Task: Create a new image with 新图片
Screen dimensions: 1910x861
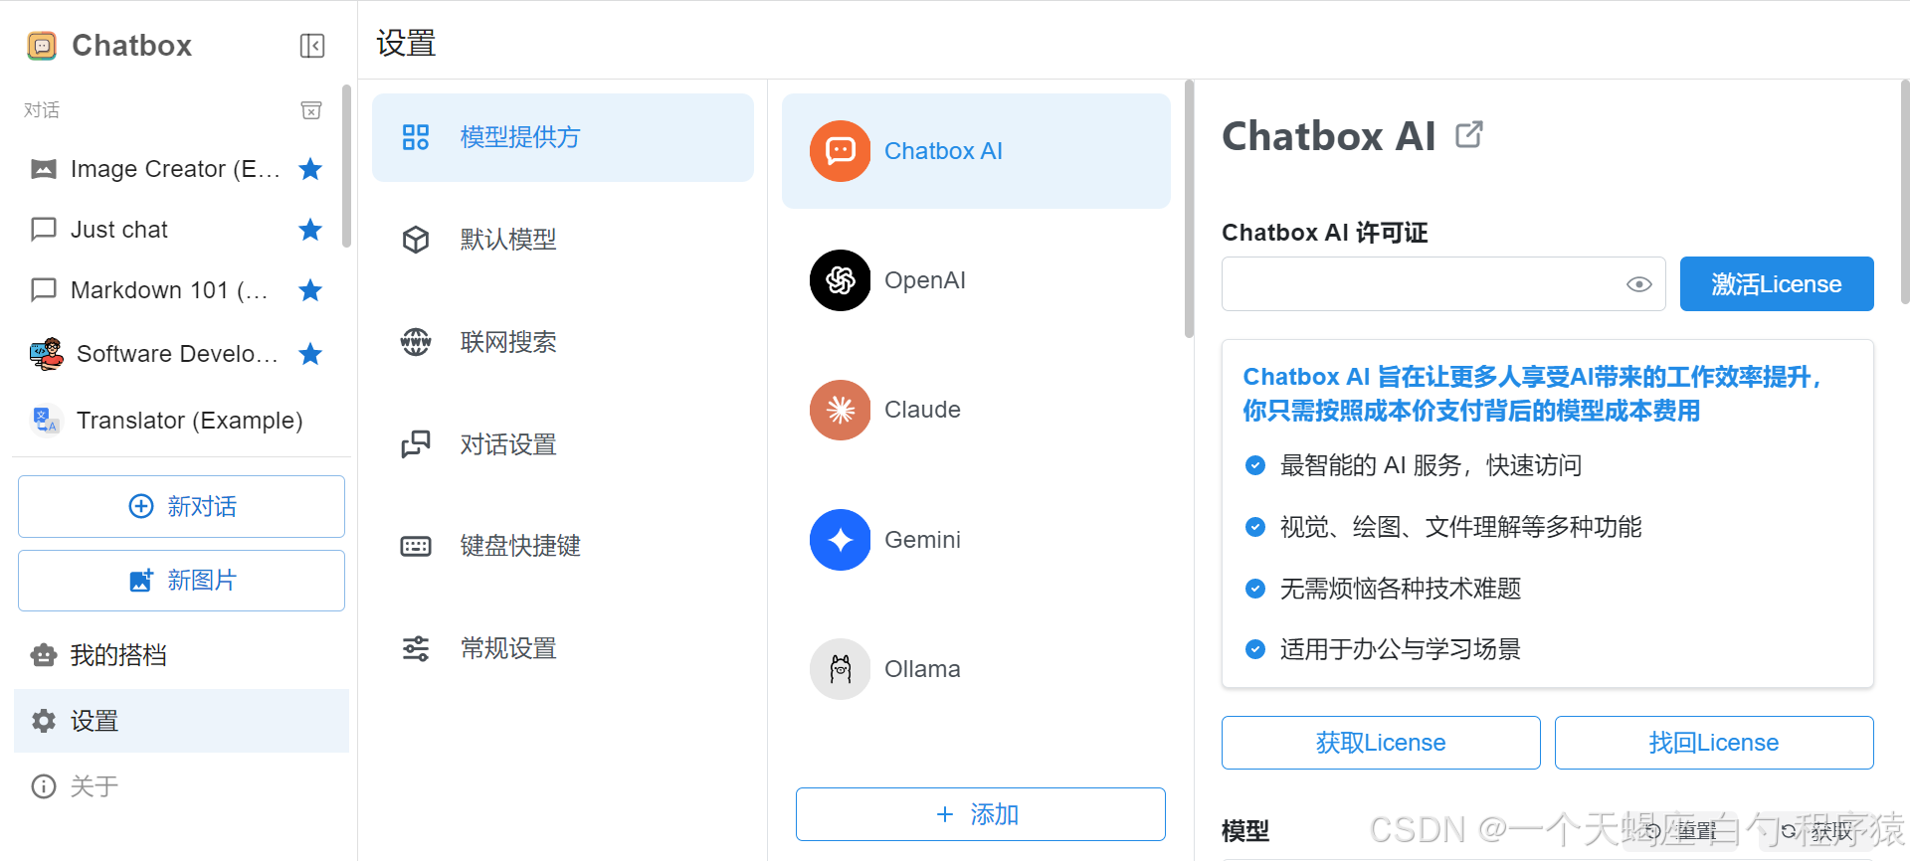Action: (x=181, y=581)
